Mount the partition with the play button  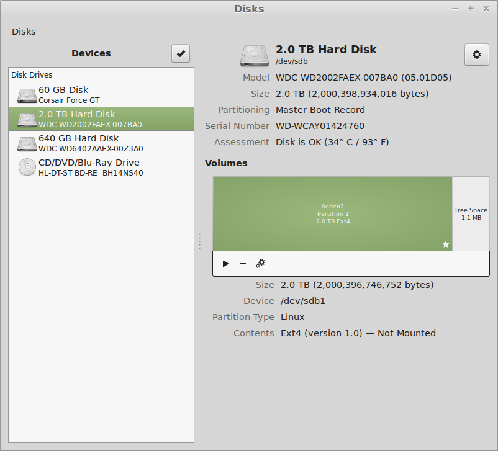click(x=225, y=264)
